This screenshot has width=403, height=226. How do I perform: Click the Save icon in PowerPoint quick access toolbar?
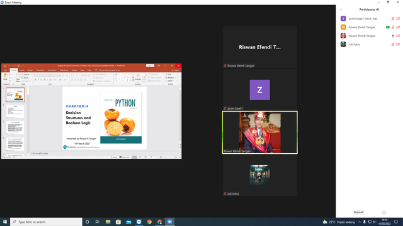tap(5, 66)
